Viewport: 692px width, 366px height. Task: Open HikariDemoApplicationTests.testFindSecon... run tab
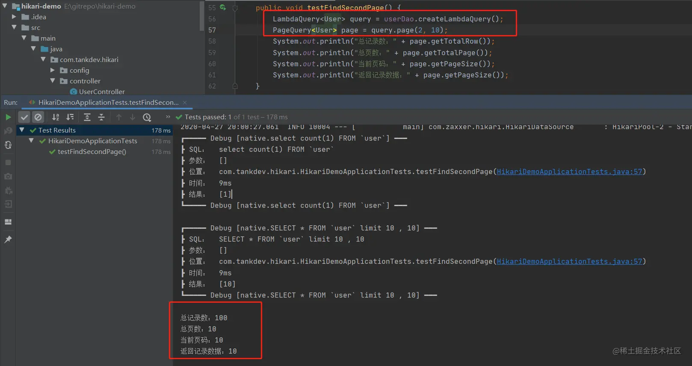108,102
